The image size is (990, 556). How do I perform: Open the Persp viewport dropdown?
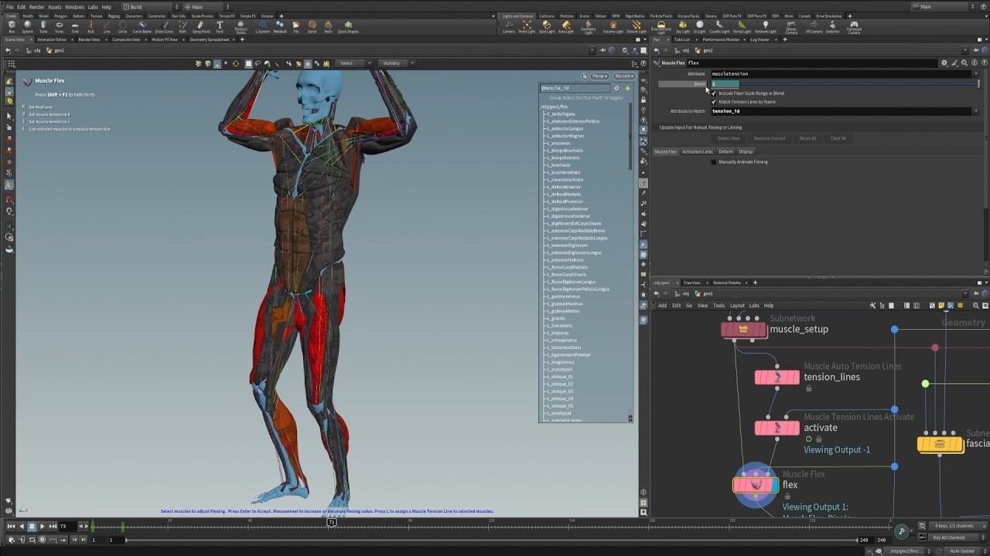(599, 76)
